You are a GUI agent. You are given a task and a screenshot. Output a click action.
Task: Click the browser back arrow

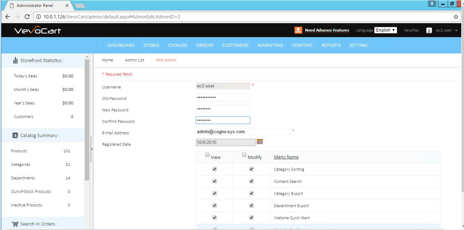(8, 17)
